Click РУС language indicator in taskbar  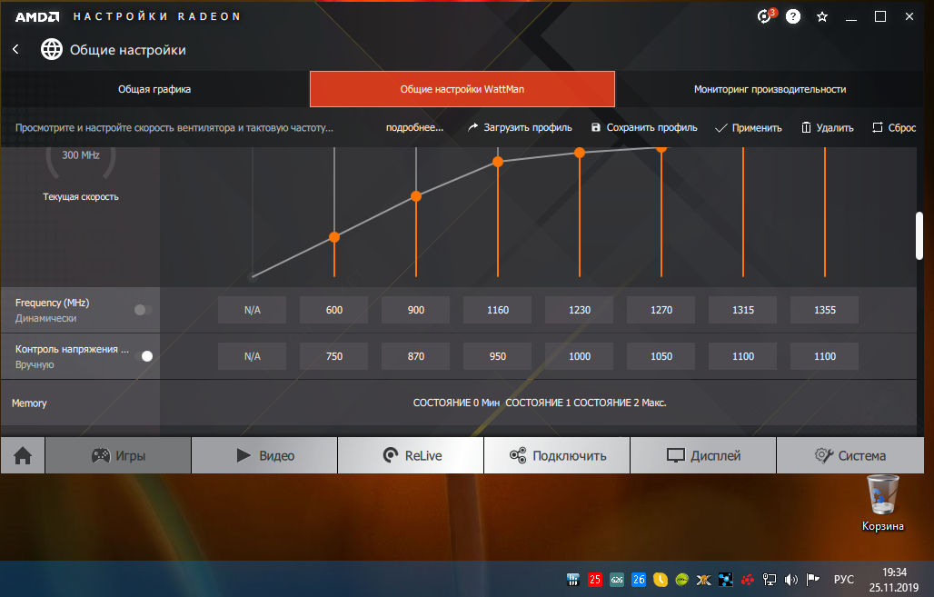click(843, 579)
